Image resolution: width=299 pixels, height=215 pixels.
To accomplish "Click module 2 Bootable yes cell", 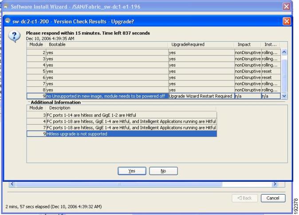I will pyautogui.click(x=107, y=52).
